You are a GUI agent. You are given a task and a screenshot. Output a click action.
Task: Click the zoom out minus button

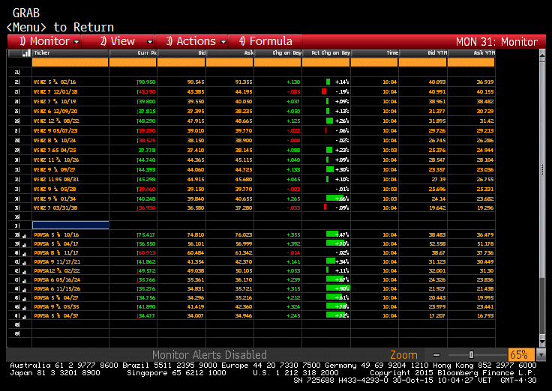tap(436, 355)
